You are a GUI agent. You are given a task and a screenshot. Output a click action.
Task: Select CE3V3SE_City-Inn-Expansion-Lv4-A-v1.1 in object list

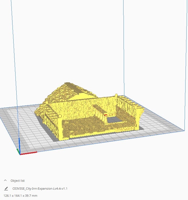[40, 189]
